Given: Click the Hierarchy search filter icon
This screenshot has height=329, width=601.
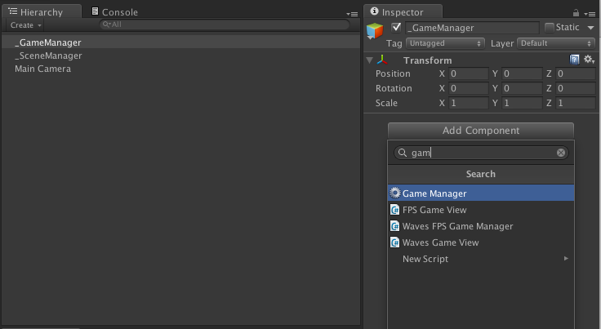Looking at the screenshot, I should click(106, 24).
